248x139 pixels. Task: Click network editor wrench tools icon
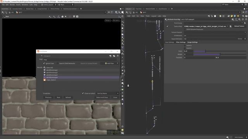point(209,16)
